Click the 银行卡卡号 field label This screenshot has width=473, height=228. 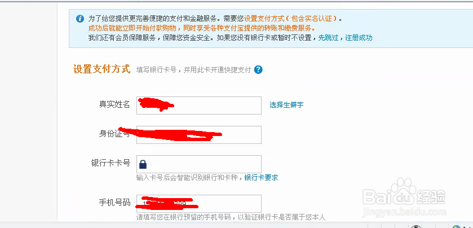(x=110, y=163)
